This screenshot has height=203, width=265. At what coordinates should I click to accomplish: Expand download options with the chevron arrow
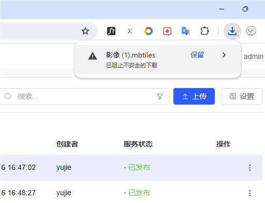click(224, 55)
